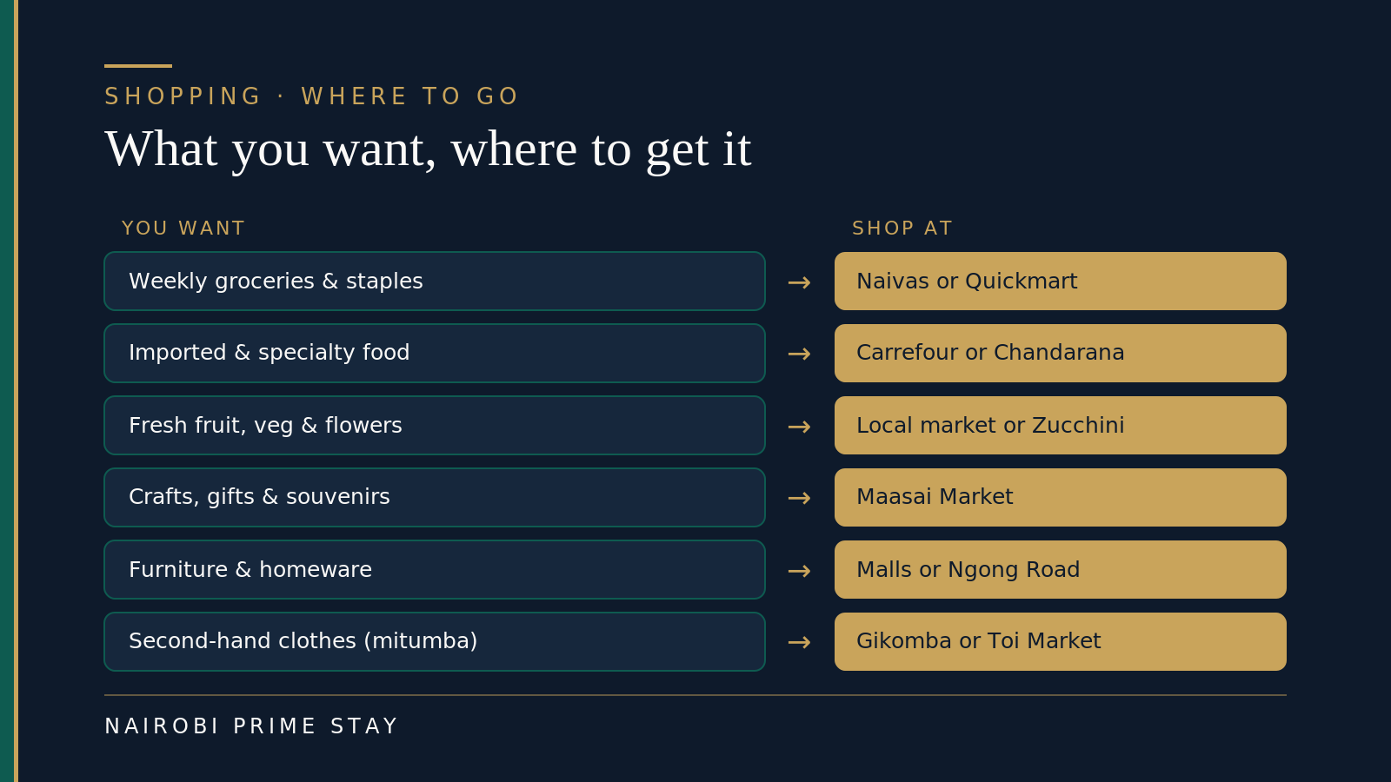
Task: Click the Crafts, gifts & souvenirs box
Action: (x=435, y=497)
